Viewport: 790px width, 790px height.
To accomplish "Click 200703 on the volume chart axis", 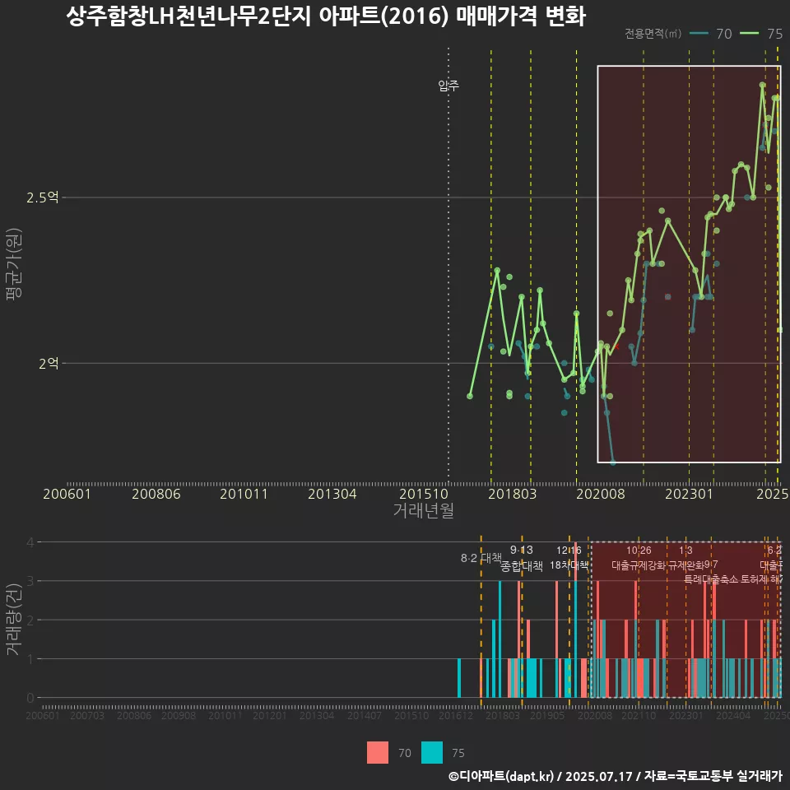I will click(87, 715).
